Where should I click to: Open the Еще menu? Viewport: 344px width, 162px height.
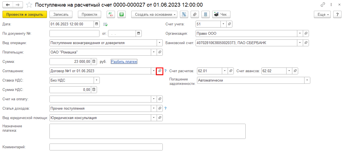click(x=322, y=14)
